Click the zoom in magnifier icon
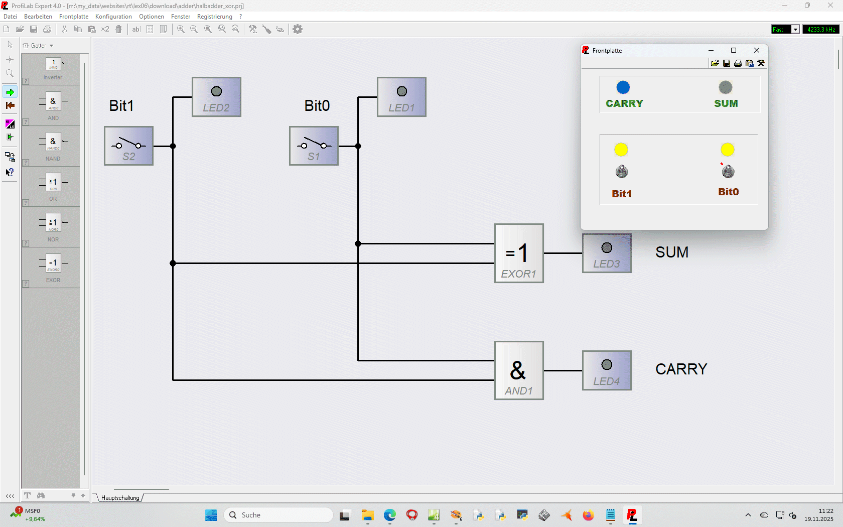Viewport: 843px width, 527px height. point(181,29)
